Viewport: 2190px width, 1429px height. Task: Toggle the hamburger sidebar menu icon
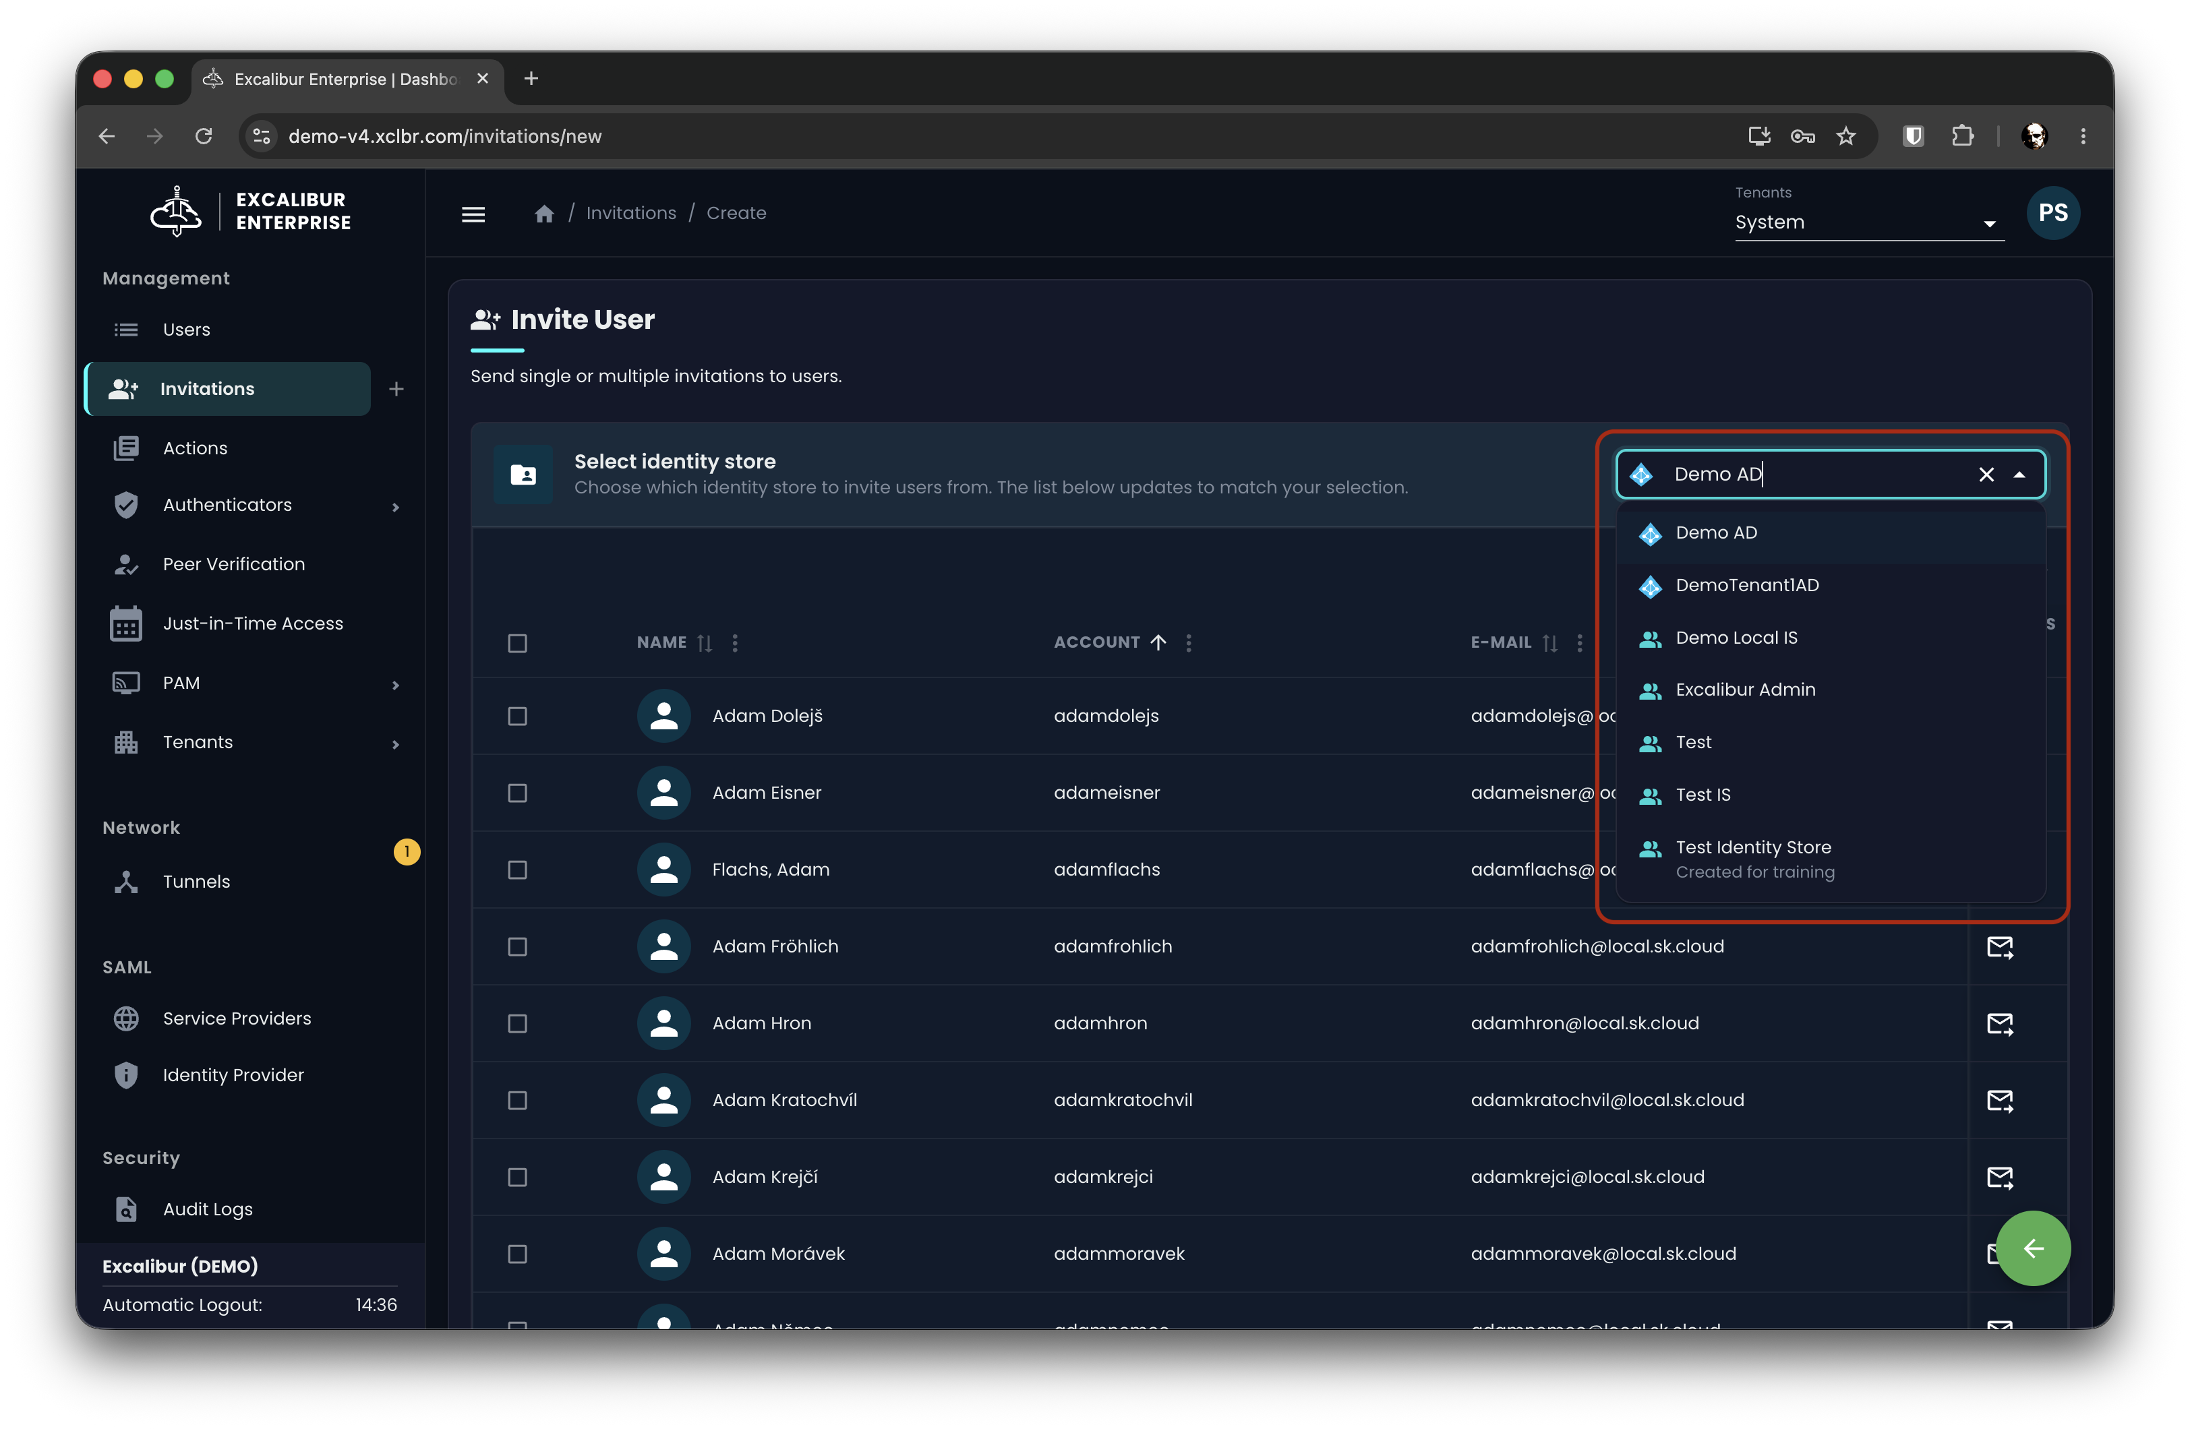click(x=473, y=214)
